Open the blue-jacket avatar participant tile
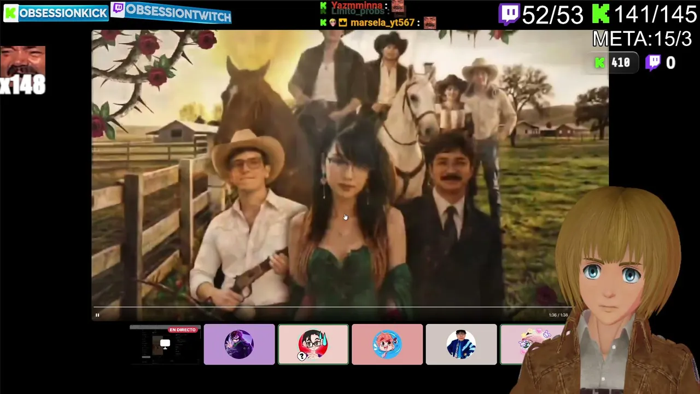The image size is (700, 394). click(x=461, y=344)
